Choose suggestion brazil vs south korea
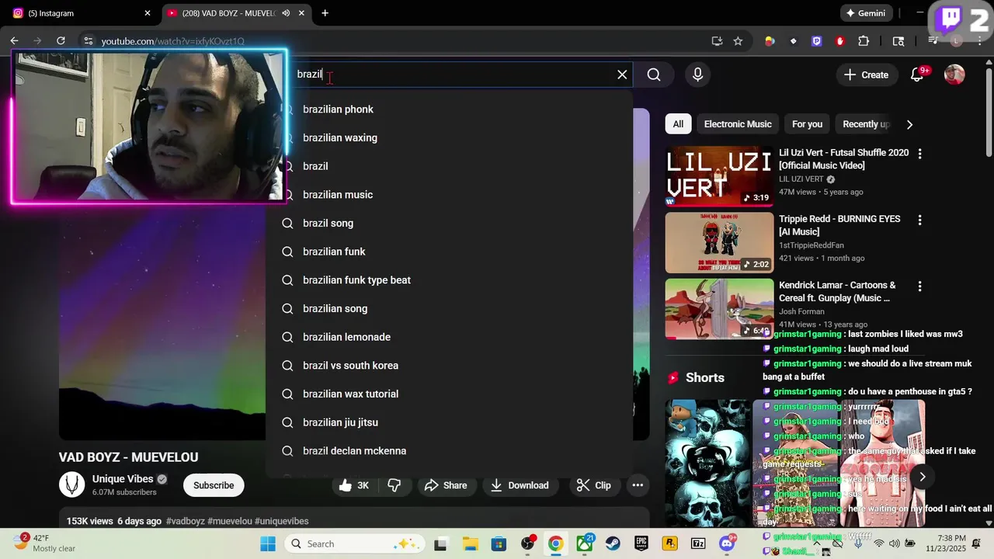Screen dimensions: 994x559 point(449,366)
